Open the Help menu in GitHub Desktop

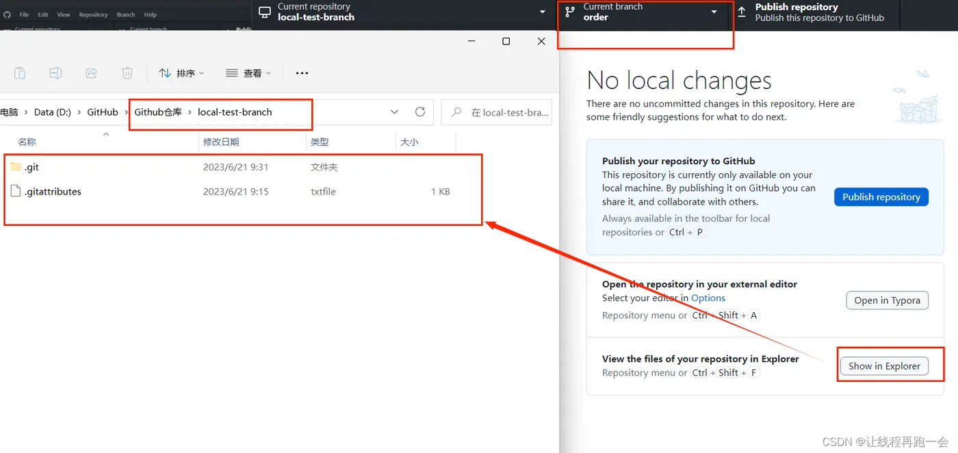tap(151, 14)
